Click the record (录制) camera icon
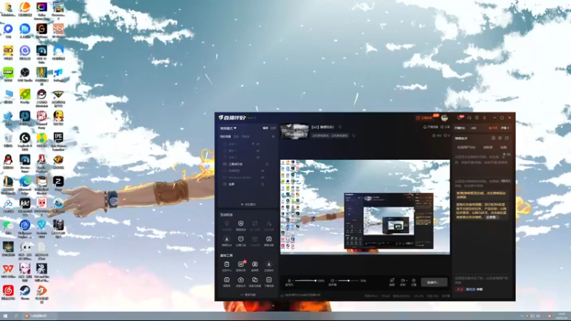The height and width of the screenshot is (321, 571). pyautogui.click(x=403, y=282)
